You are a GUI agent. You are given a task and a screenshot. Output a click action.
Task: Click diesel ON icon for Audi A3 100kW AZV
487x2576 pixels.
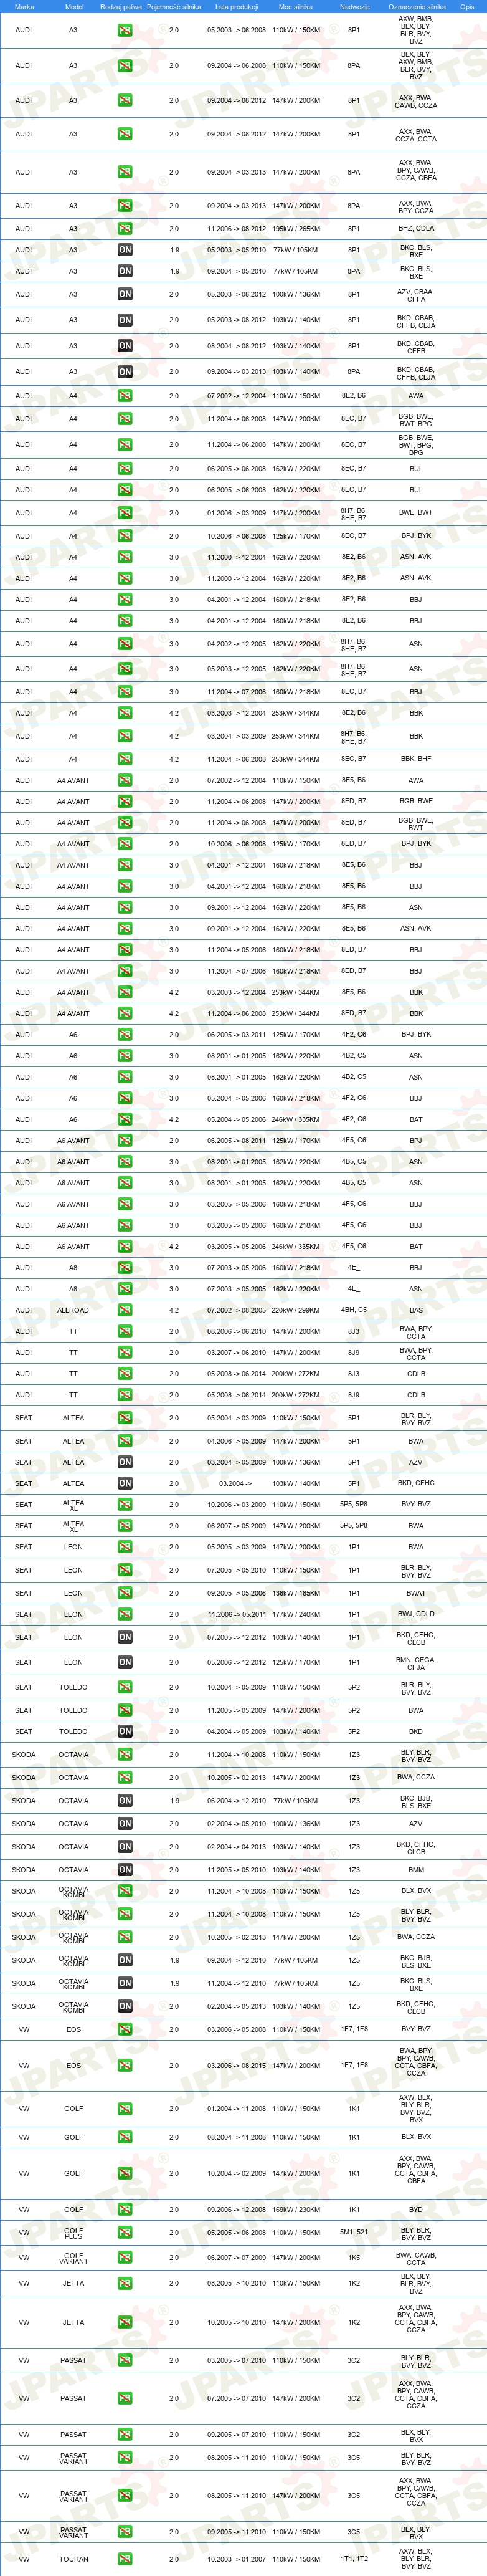point(125,294)
